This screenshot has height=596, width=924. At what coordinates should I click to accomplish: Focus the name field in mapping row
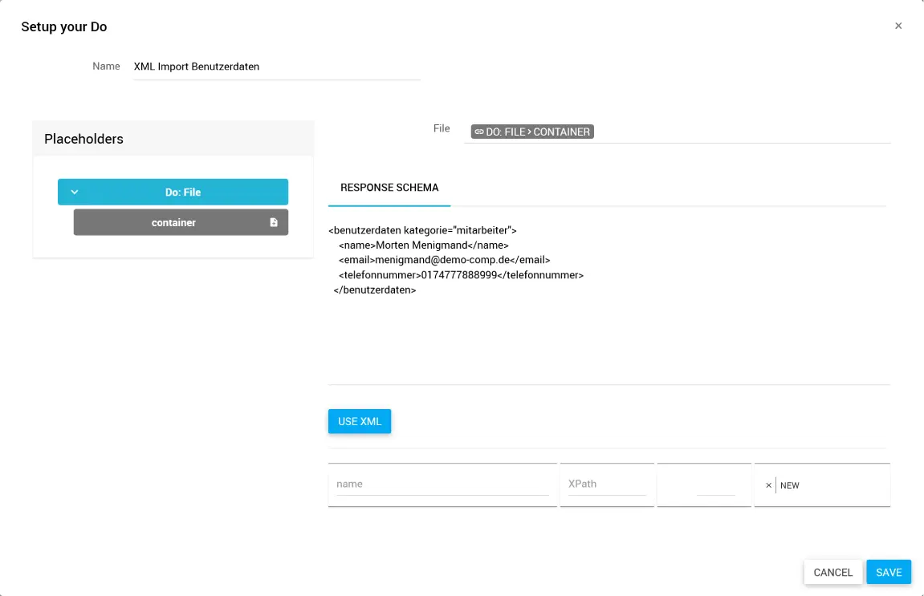[x=442, y=485]
